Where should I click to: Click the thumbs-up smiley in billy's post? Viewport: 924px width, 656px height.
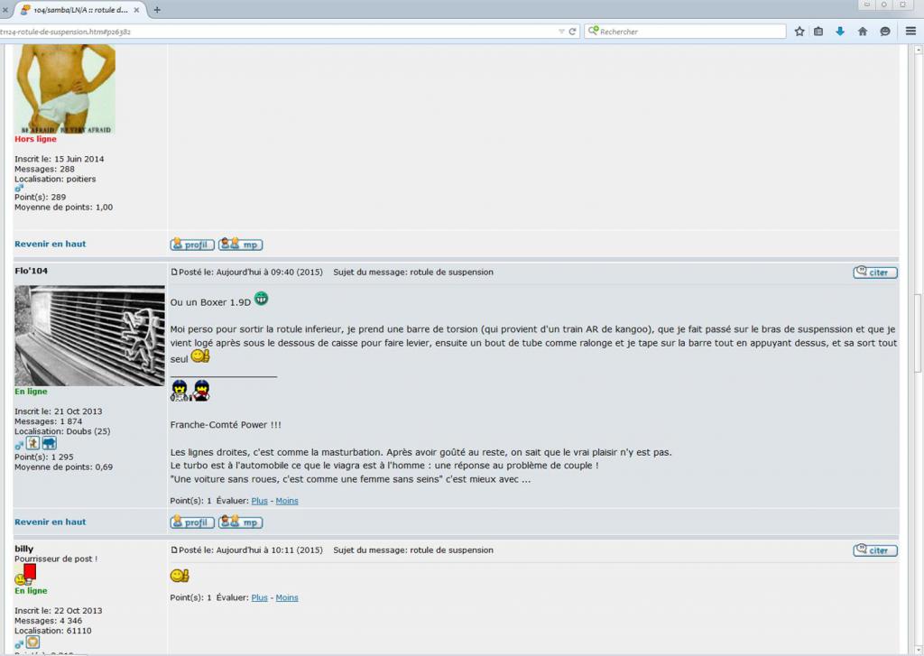click(x=180, y=576)
